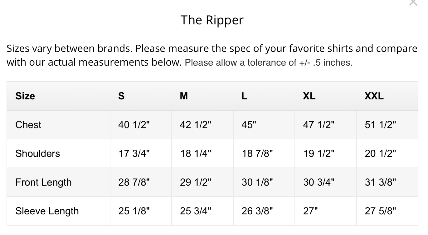The image size is (428, 235).
Task: Select the L size column header
Action: 244,96
